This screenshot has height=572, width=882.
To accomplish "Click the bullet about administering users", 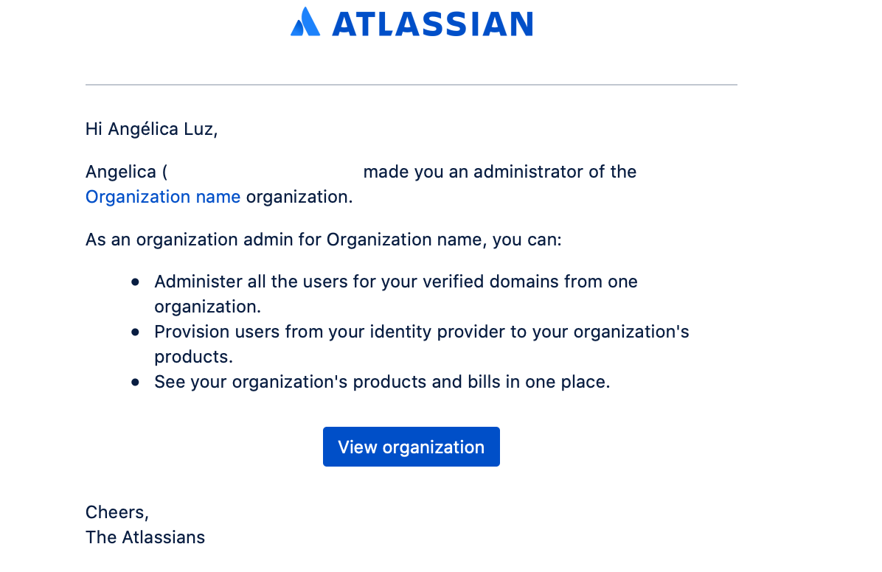I will [395, 282].
